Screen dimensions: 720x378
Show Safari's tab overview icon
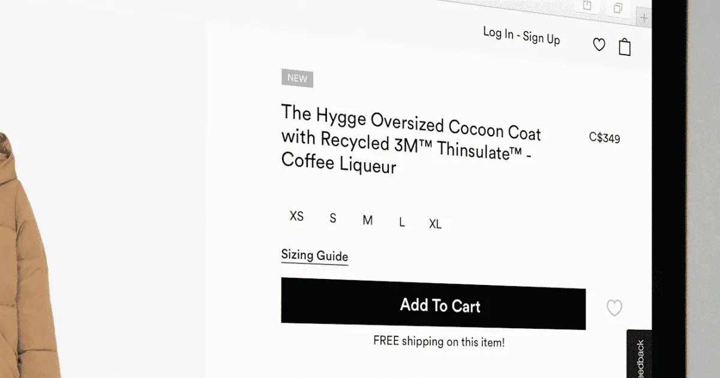pos(618,8)
